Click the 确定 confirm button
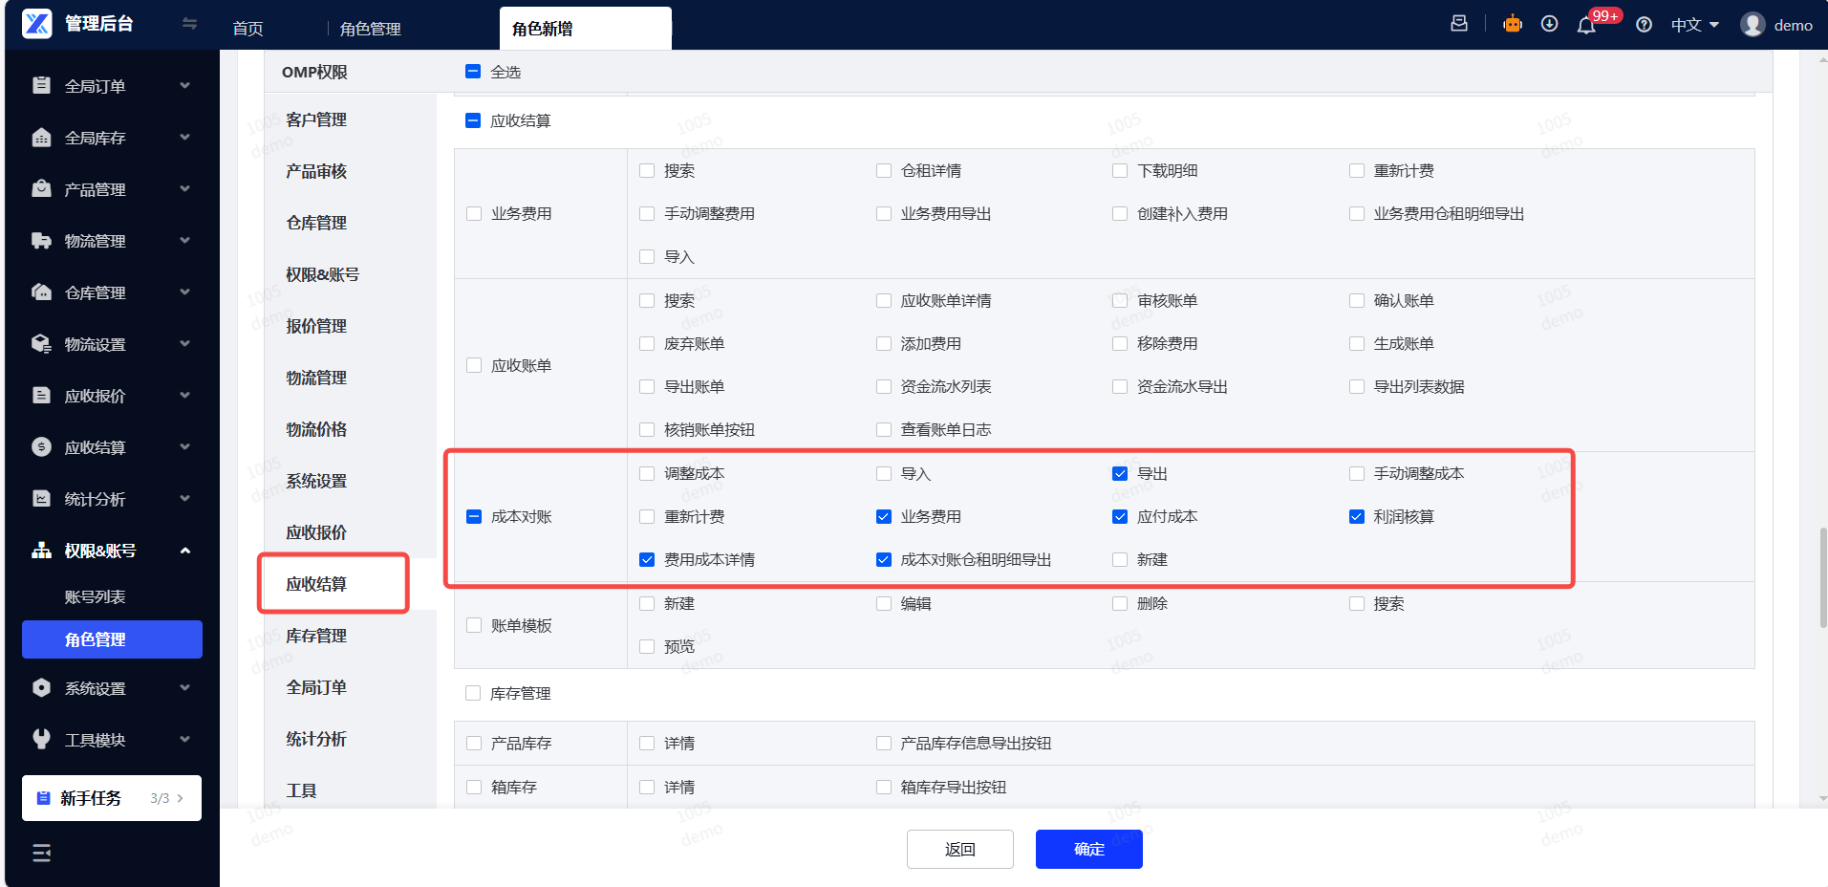This screenshot has width=1828, height=887. [1088, 849]
